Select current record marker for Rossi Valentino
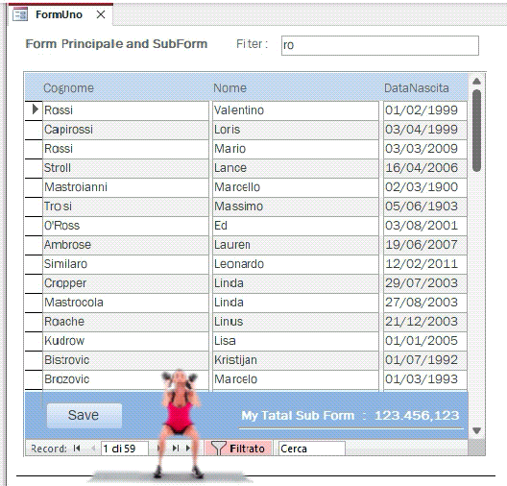Image resolution: width=507 pixels, height=486 pixels. coord(34,110)
